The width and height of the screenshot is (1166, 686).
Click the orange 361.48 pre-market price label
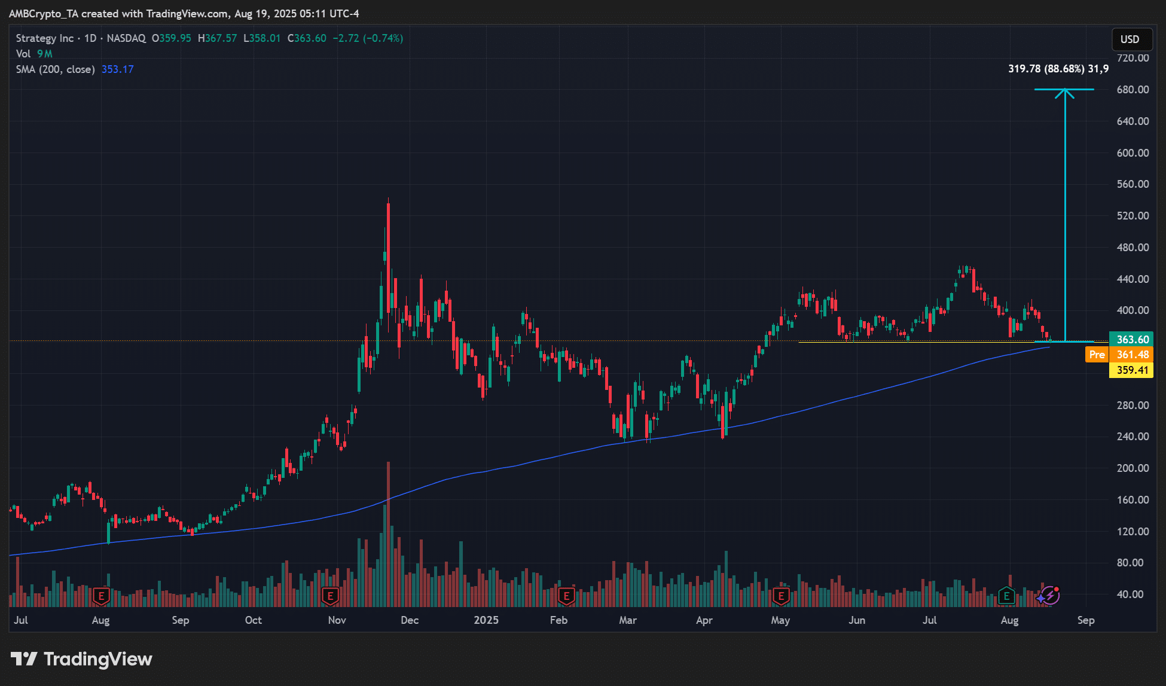point(1132,355)
